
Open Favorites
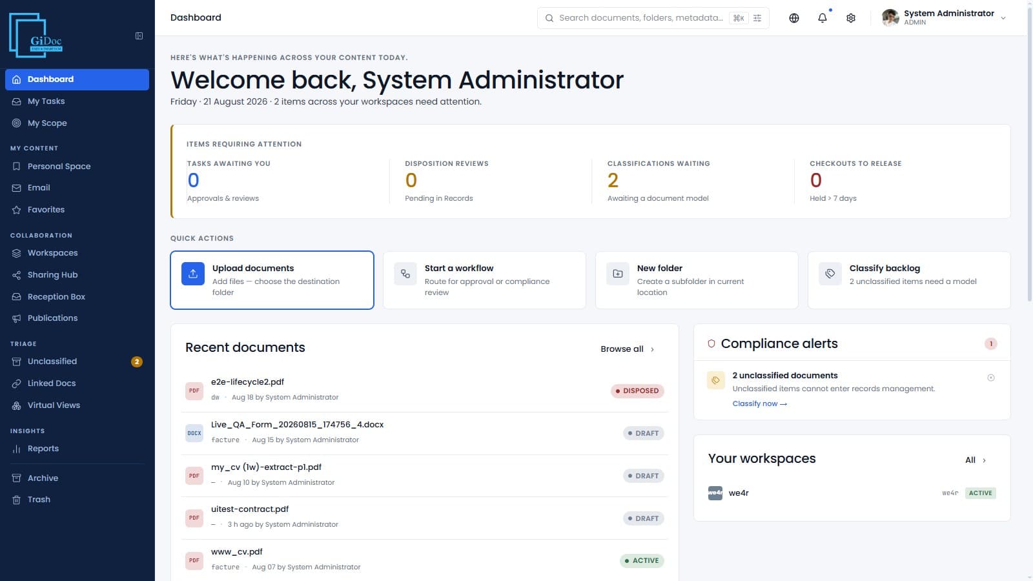click(x=77, y=210)
